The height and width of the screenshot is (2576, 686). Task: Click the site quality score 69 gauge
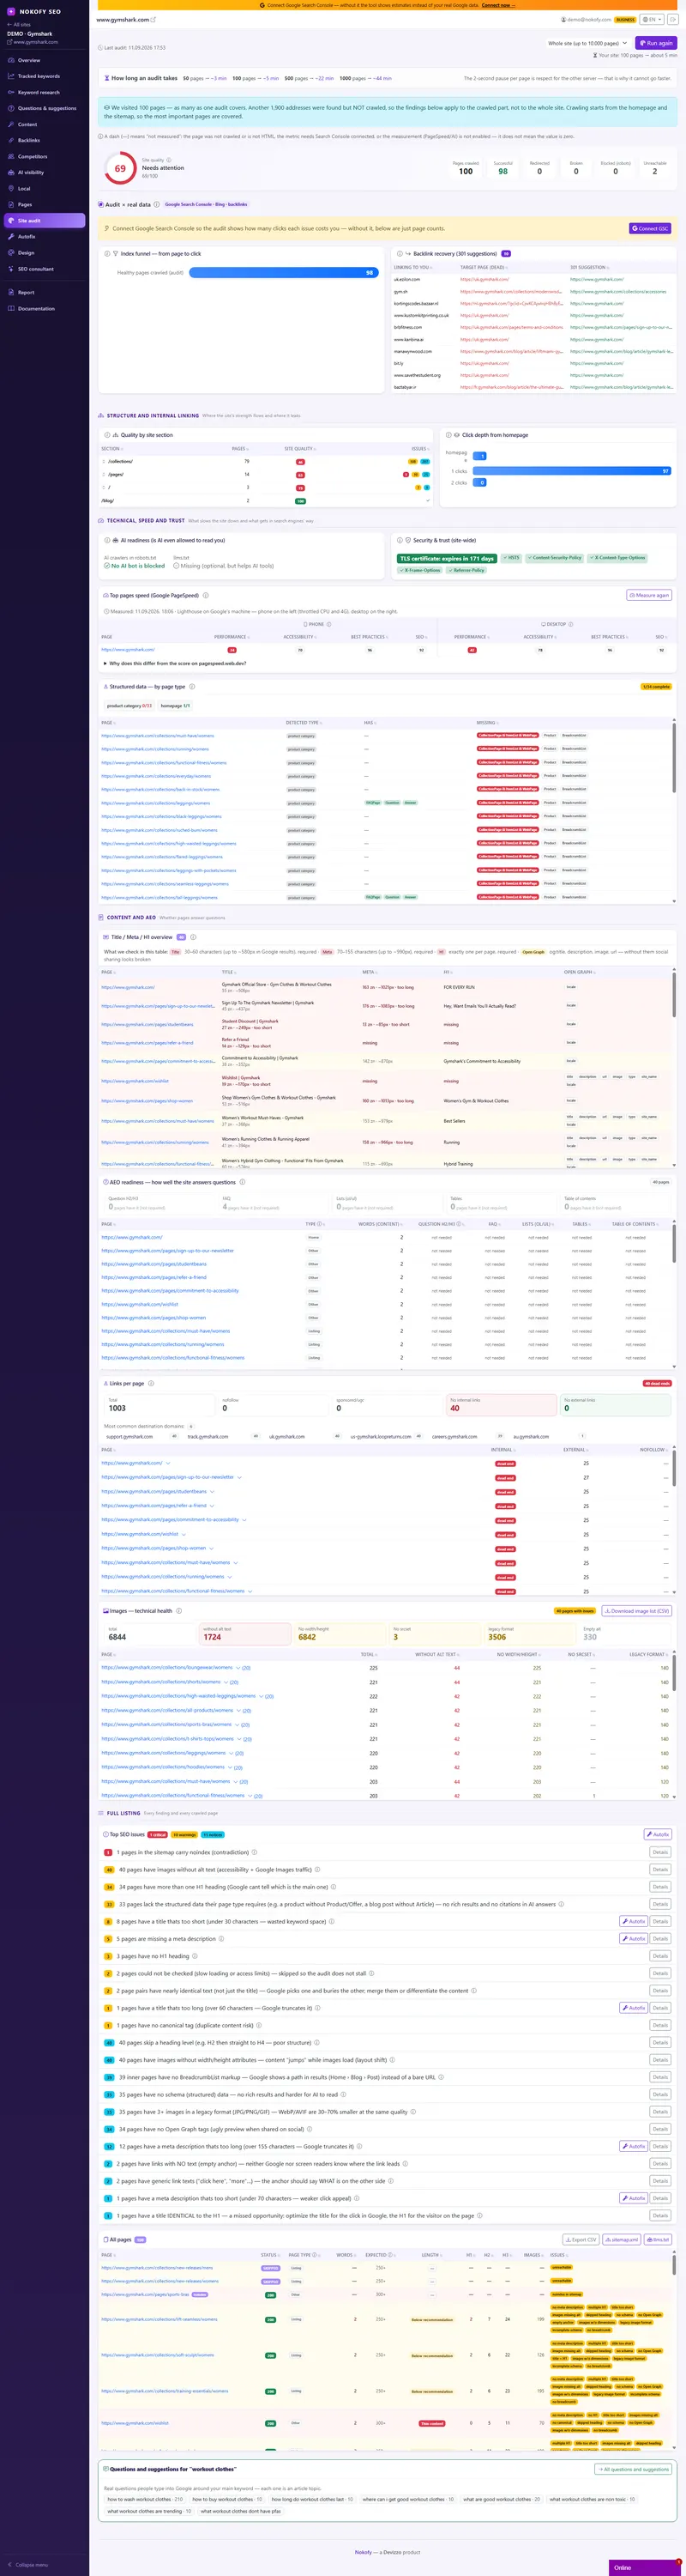(120, 168)
